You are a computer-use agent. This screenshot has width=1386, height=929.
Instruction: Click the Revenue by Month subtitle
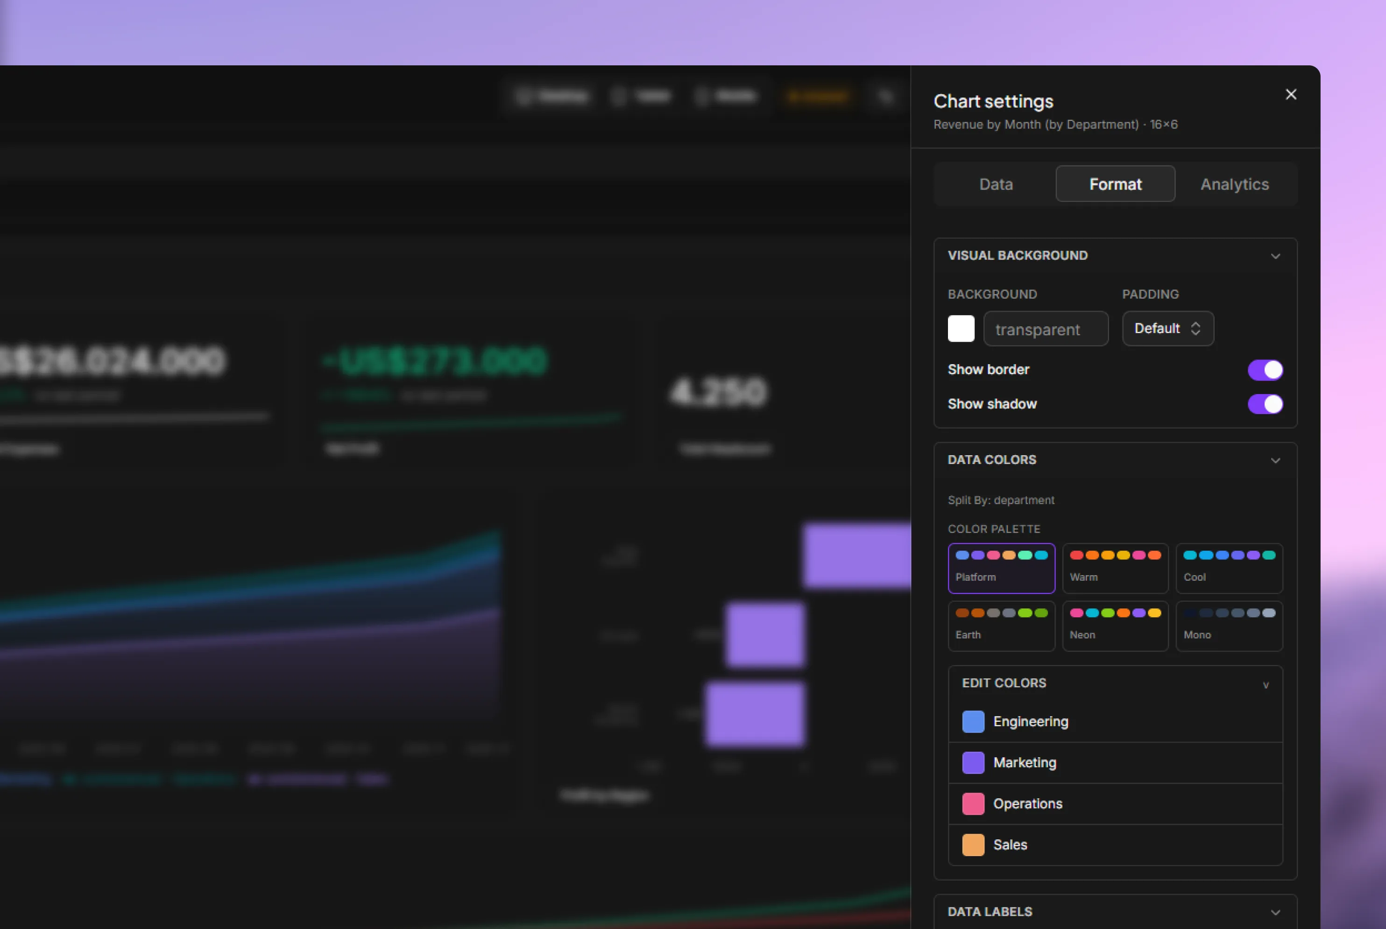(1055, 125)
